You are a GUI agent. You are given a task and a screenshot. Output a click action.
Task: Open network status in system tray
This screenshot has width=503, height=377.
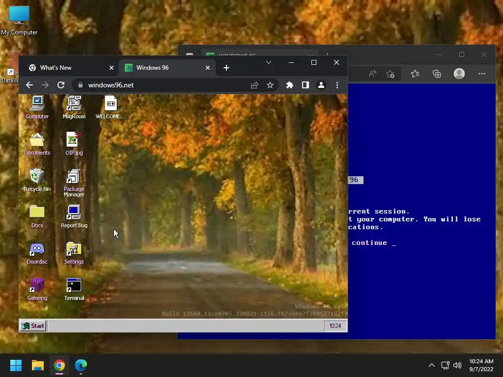coord(445,365)
